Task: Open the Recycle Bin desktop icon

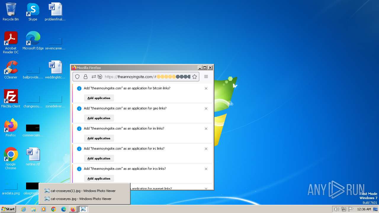Action: point(11,12)
